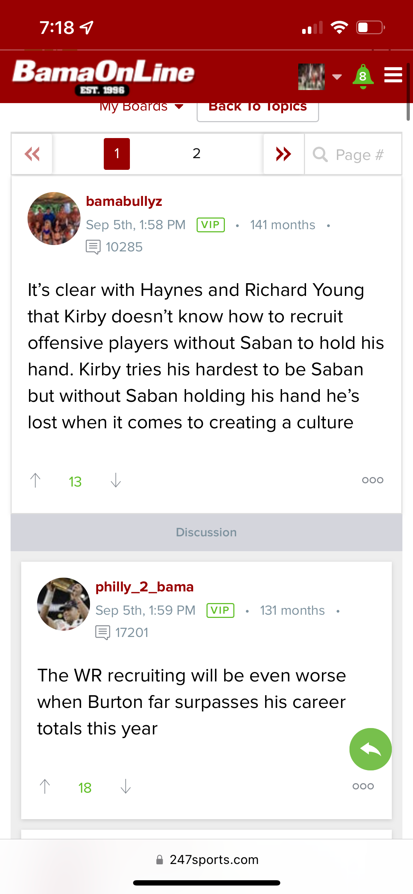Downvote the bamabullyz post
The image size is (413, 894).
tap(116, 481)
